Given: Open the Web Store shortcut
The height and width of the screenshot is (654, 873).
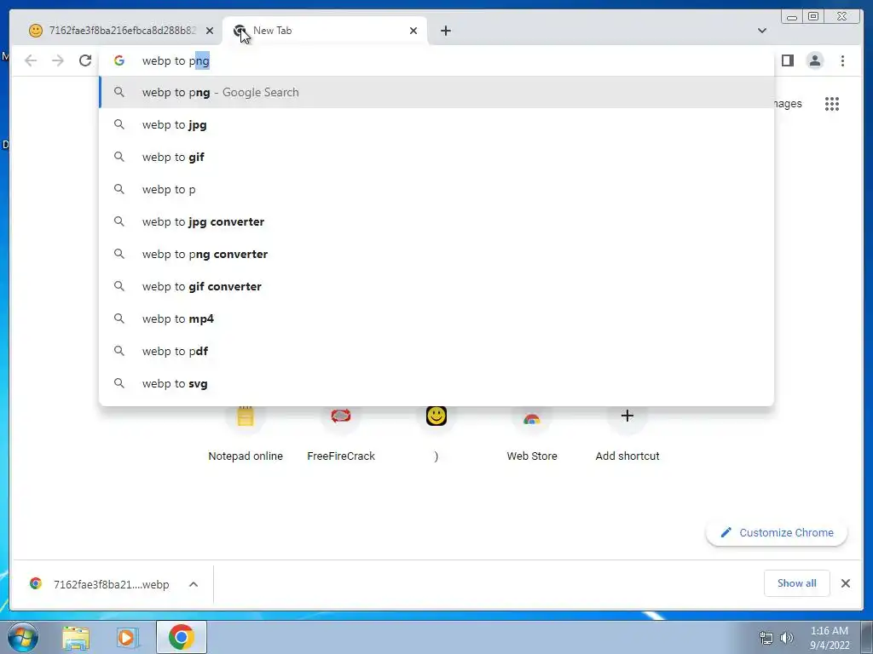Looking at the screenshot, I should [x=532, y=433].
